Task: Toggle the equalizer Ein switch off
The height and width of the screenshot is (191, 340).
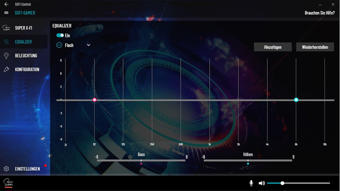Action: 60,35
